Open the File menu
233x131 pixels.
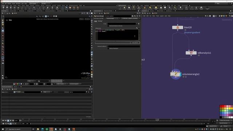[3, 3]
